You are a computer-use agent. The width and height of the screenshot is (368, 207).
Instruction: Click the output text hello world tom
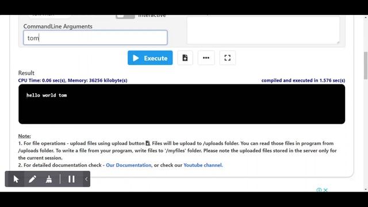(x=47, y=95)
